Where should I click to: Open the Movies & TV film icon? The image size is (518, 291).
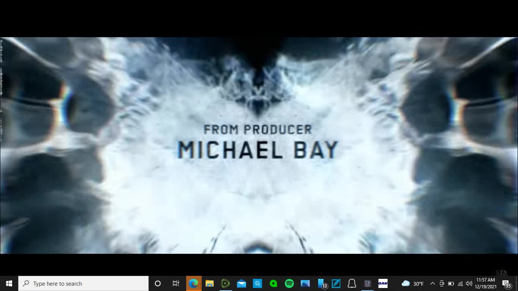(x=305, y=283)
